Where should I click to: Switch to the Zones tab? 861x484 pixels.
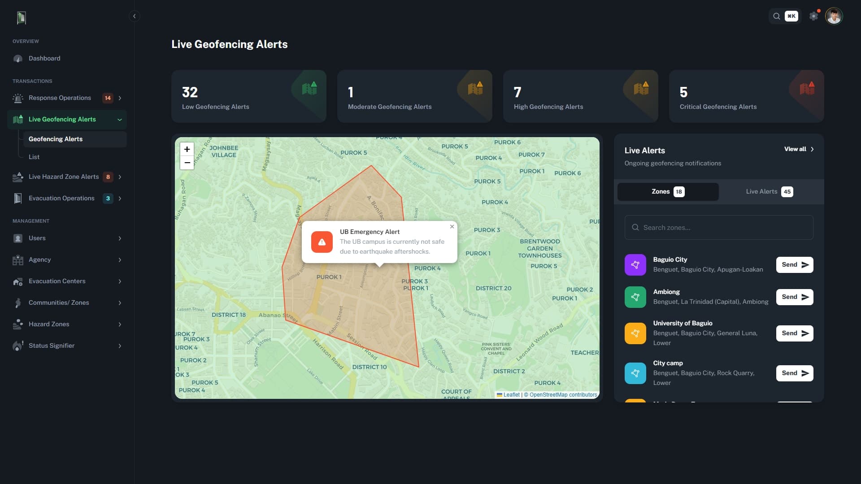[668, 192]
